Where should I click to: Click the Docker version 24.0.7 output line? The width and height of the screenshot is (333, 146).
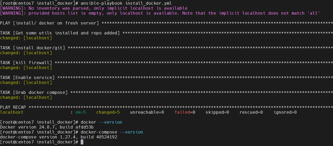[x=47, y=127]
